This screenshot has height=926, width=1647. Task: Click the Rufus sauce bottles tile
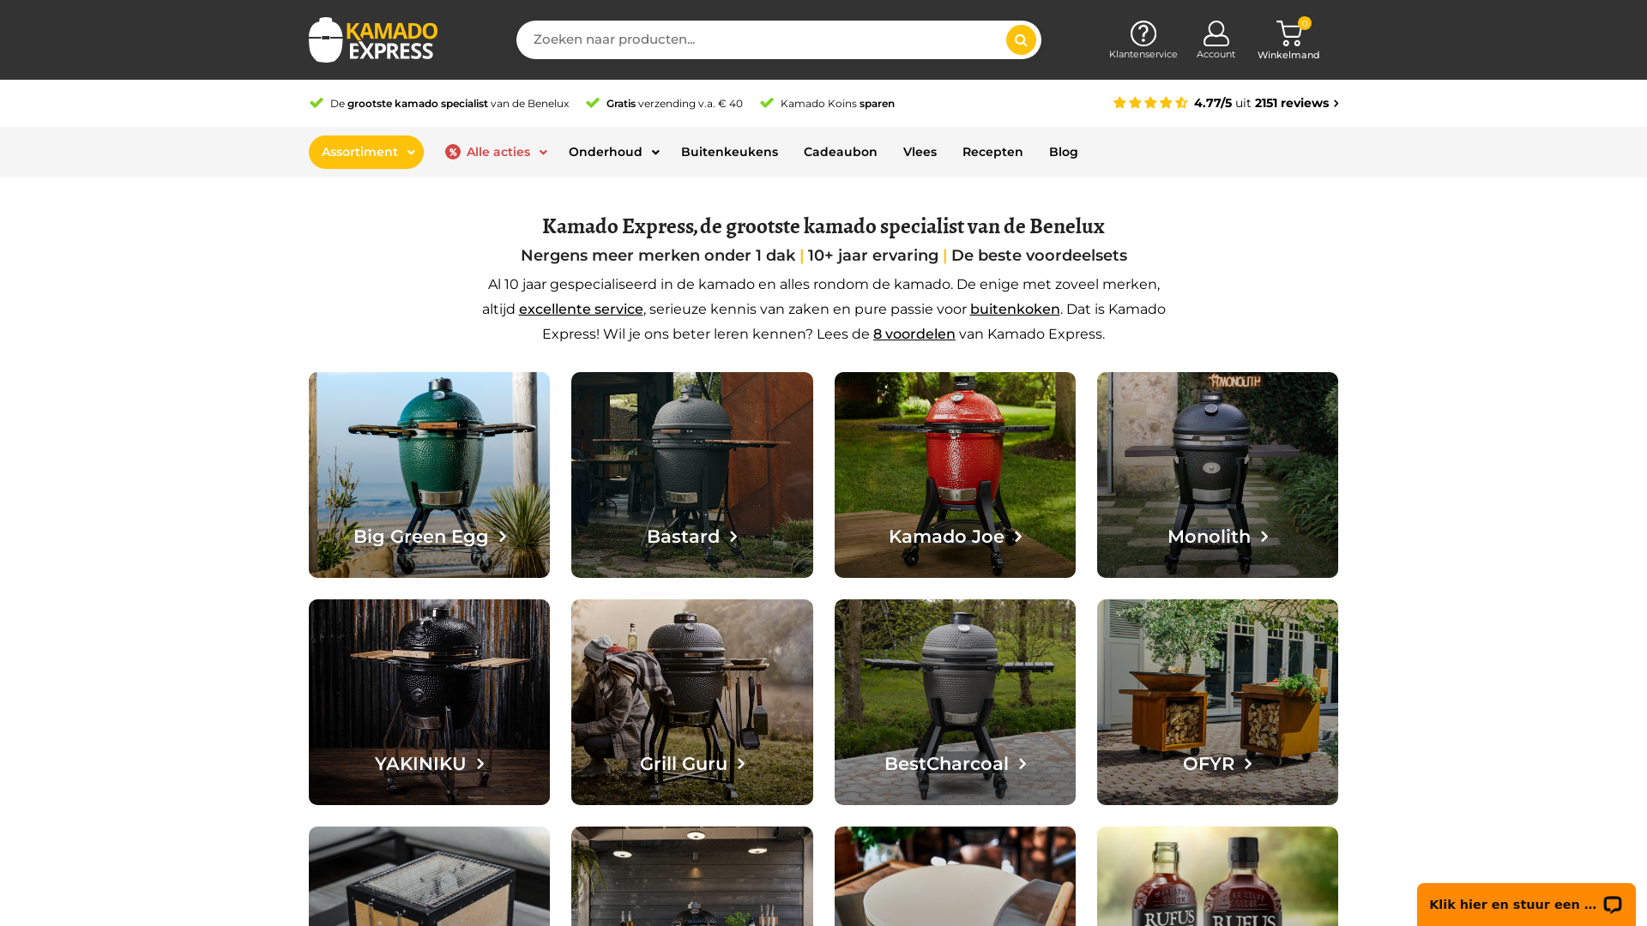click(x=1217, y=876)
